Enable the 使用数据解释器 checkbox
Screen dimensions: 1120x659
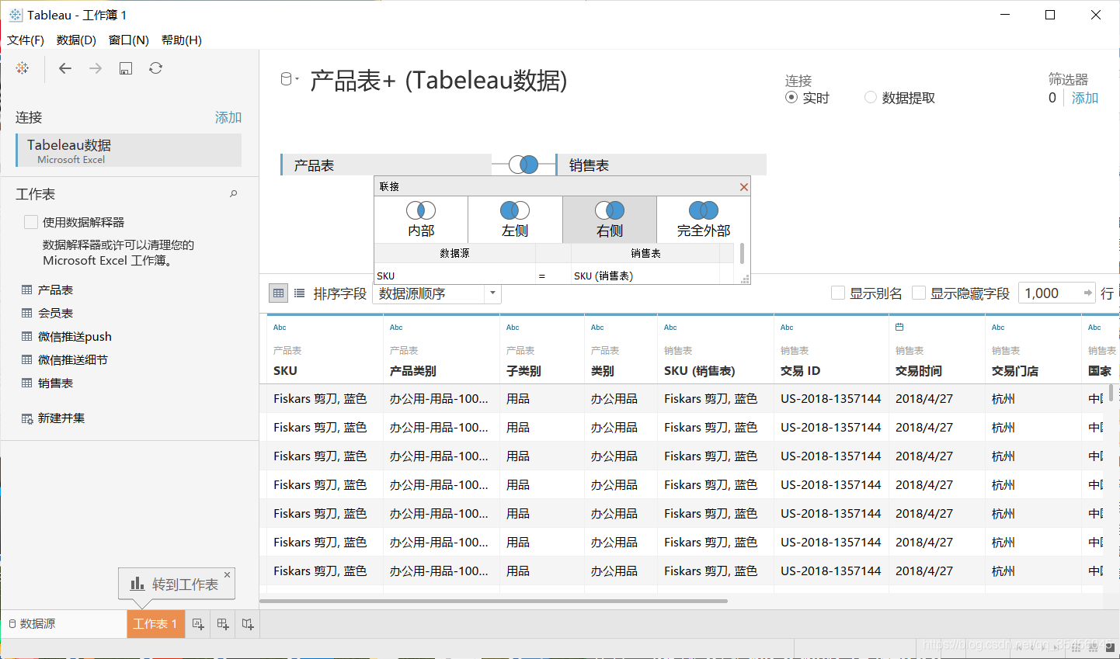[x=31, y=222]
